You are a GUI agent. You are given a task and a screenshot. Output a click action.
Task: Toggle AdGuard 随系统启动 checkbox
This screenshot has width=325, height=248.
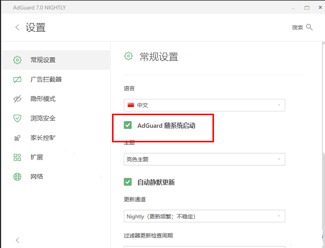128,125
